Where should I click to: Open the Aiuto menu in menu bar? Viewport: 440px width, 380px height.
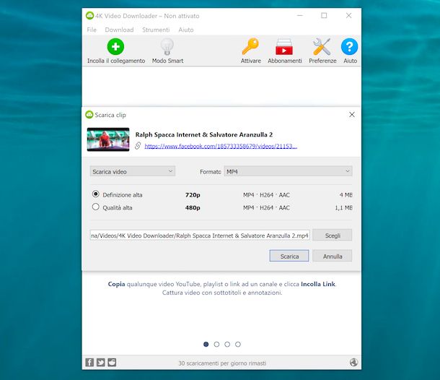(186, 30)
